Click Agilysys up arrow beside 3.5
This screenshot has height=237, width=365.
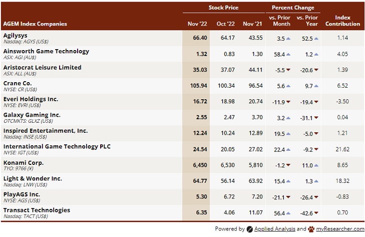coord(288,39)
